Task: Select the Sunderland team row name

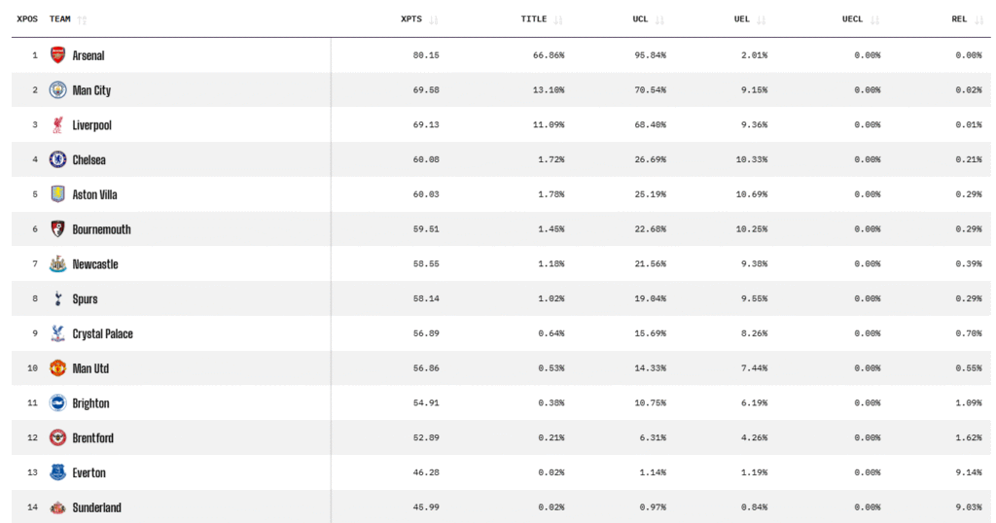Action: coord(96,507)
